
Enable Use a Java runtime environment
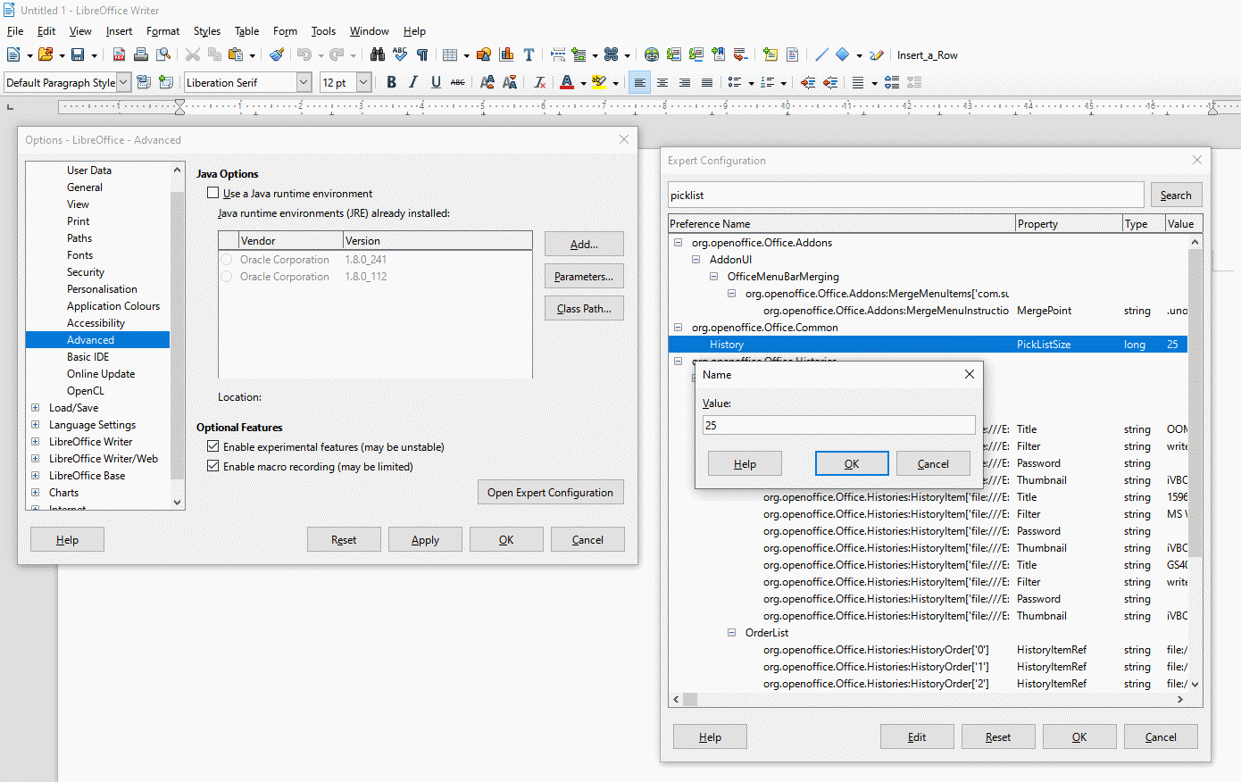(x=213, y=193)
